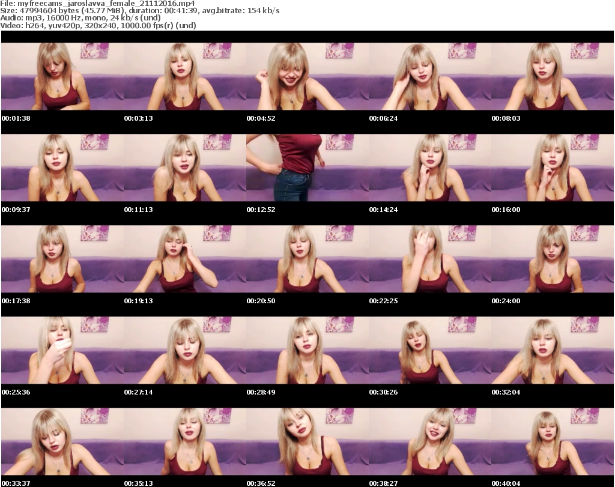Click the 00:27:14 timestamp label
Screen dimensions: 615x487
pos(139,393)
